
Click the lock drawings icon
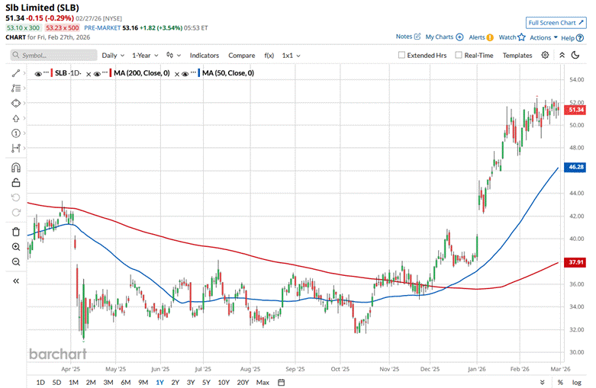tap(16, 182)
